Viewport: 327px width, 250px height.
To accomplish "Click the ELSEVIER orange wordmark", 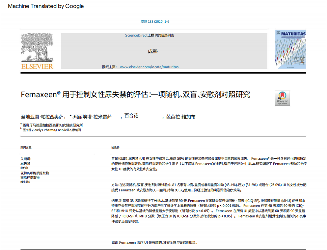I will (x=37, y=66).
